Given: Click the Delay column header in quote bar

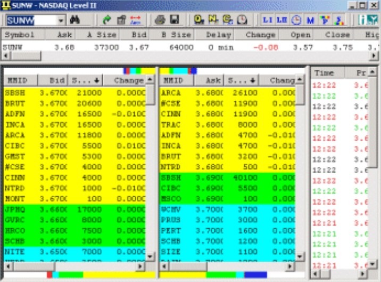Looking at the screenshot, I should [214, 35].
